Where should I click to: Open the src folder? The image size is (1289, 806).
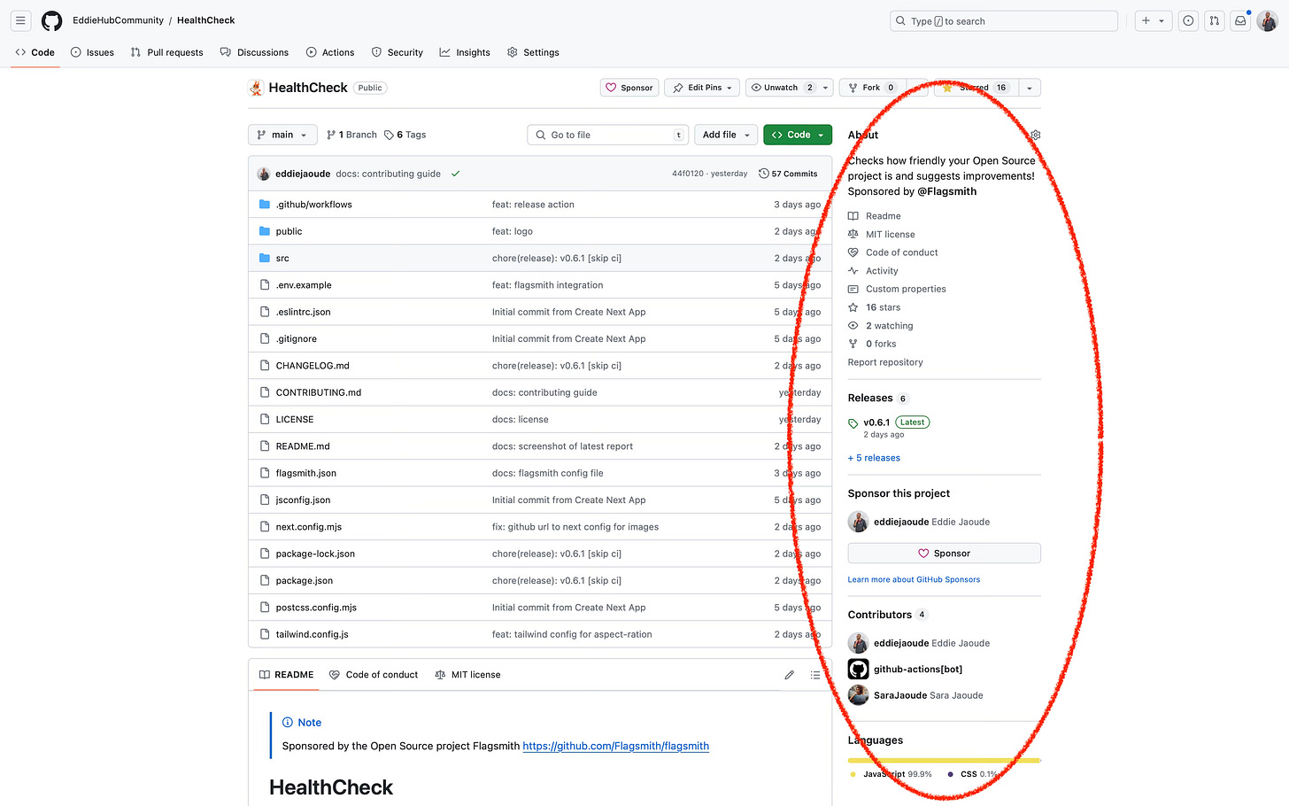tap(282, 259)
